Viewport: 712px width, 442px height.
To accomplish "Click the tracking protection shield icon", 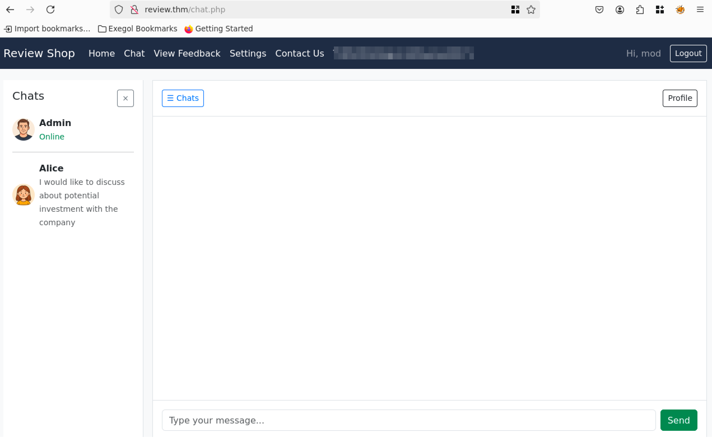I will pos(119,10).
